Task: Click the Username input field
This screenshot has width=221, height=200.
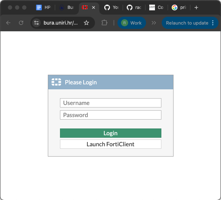Action: click(111, 103)
